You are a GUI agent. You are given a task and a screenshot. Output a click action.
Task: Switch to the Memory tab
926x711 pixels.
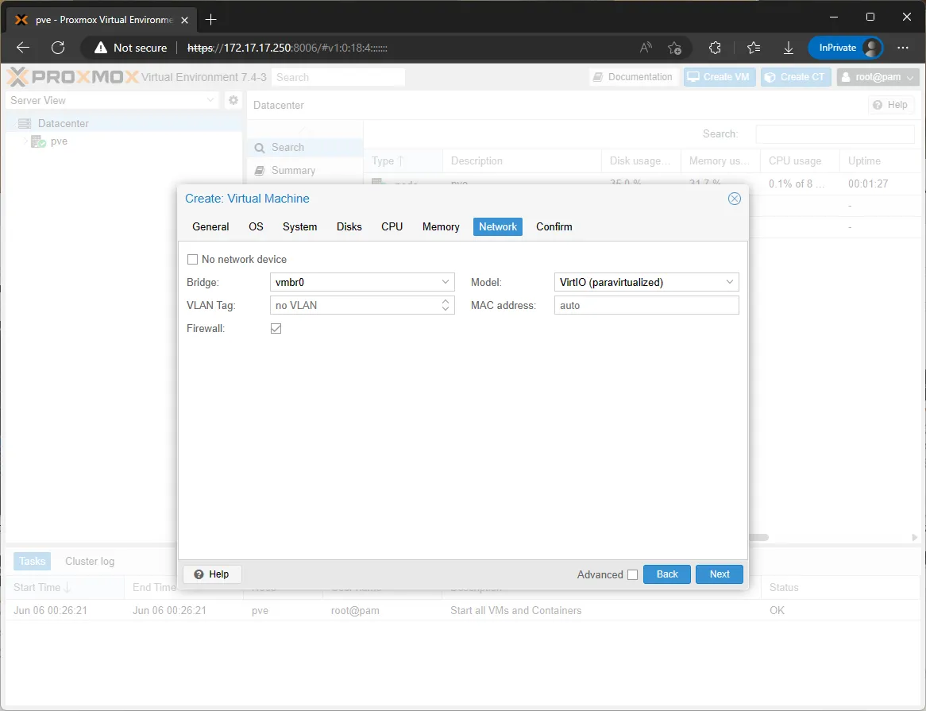441,226
